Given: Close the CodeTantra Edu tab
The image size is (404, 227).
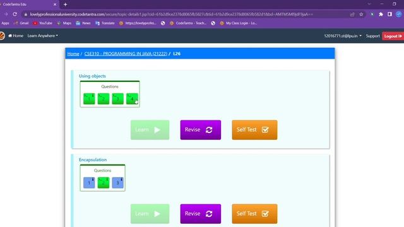Looking at the screenshot, I should [55, 4].
